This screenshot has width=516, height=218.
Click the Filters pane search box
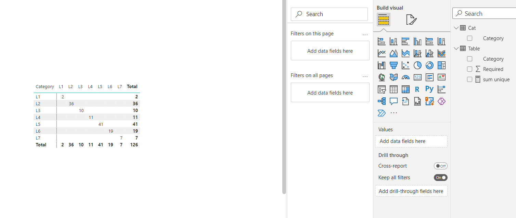329,14
